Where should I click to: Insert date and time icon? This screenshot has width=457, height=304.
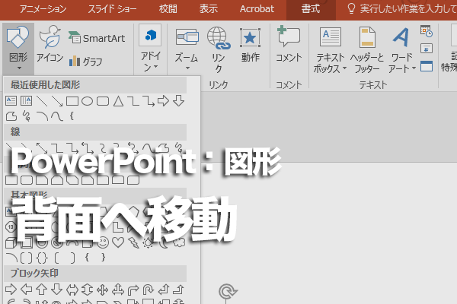coord(427,31)
